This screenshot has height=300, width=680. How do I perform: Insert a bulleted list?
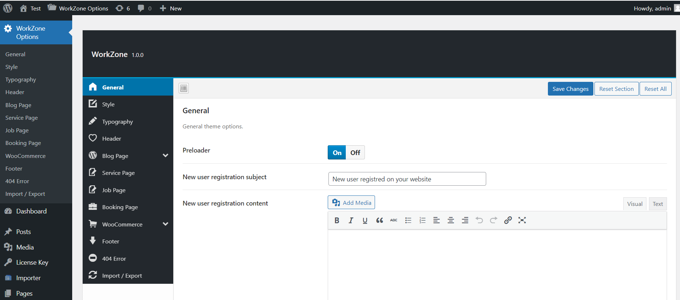[x=408, y=220]
